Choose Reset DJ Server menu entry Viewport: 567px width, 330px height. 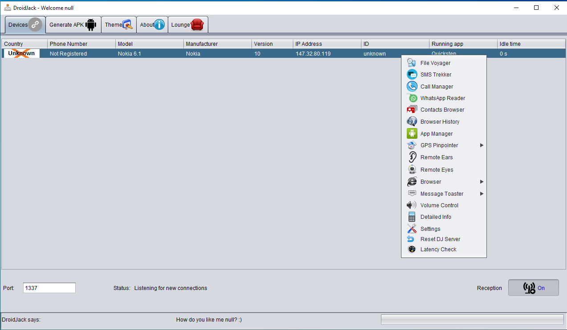pos(444,239)
